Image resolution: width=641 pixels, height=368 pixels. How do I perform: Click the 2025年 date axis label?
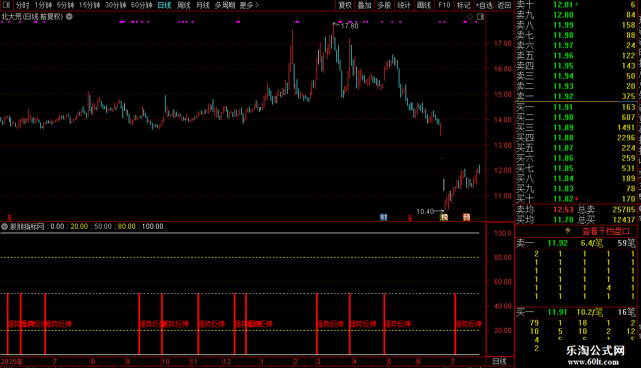point(12,361)
